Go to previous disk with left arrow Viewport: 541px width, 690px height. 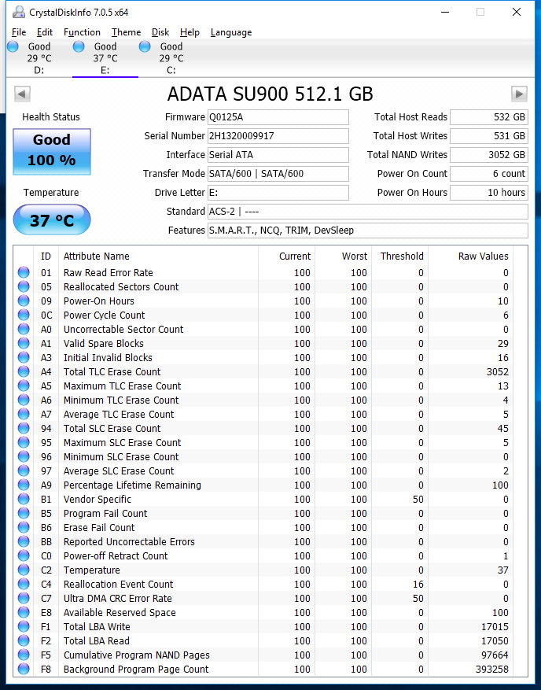coord(22,94)
